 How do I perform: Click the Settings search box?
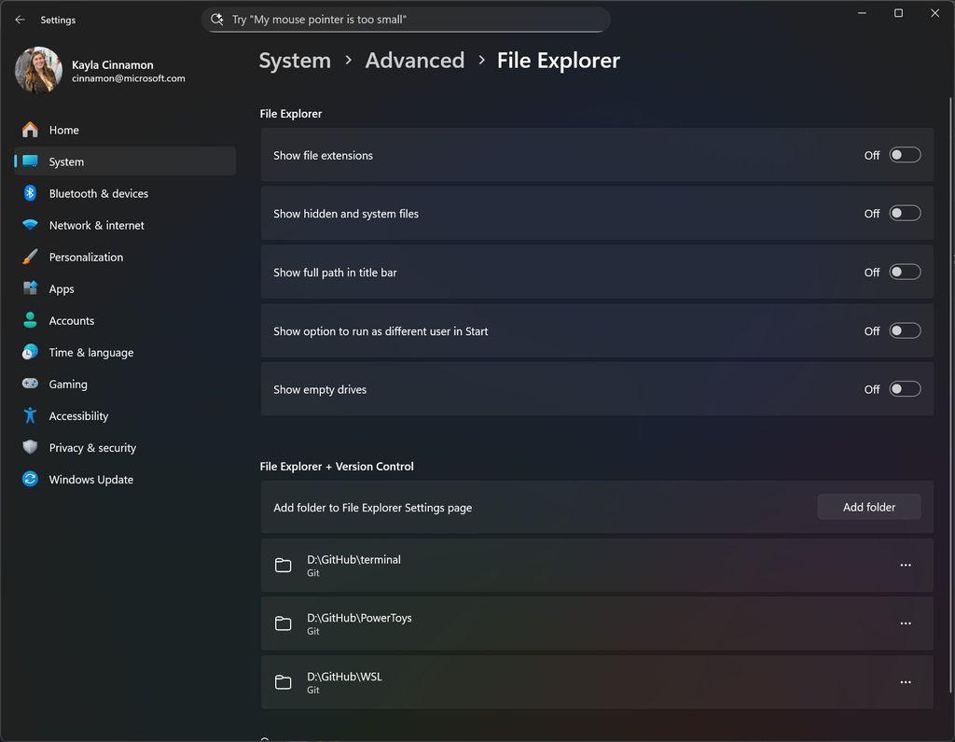406,19
